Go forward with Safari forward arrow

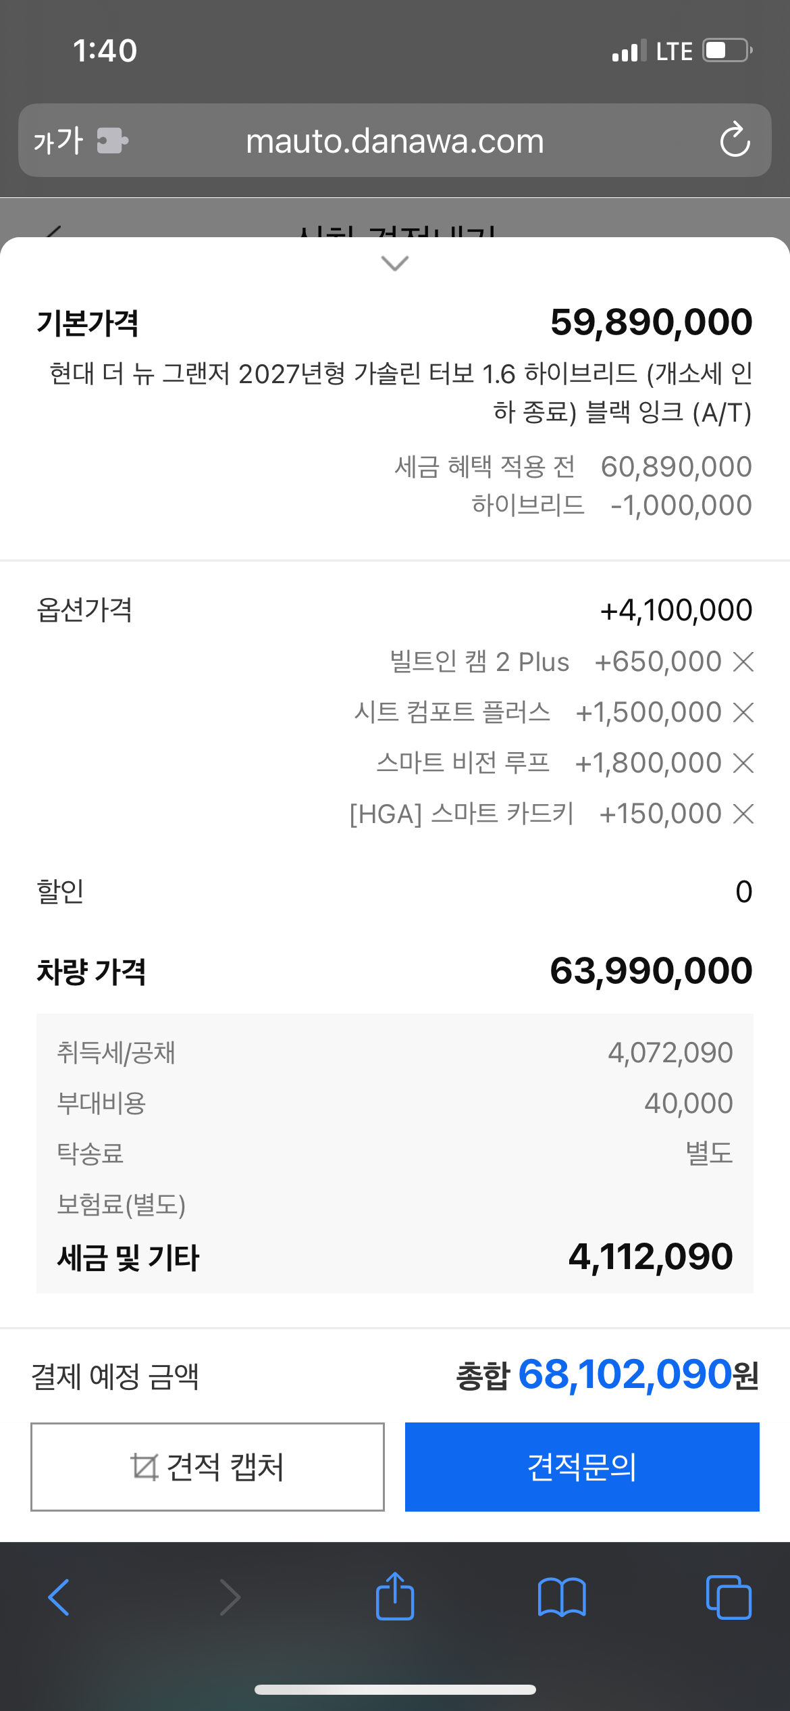(x=230, y=1597)
